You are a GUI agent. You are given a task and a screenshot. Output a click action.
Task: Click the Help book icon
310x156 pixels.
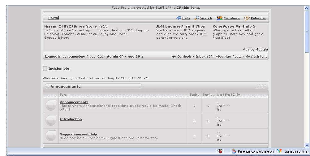(x=179, y=18)
